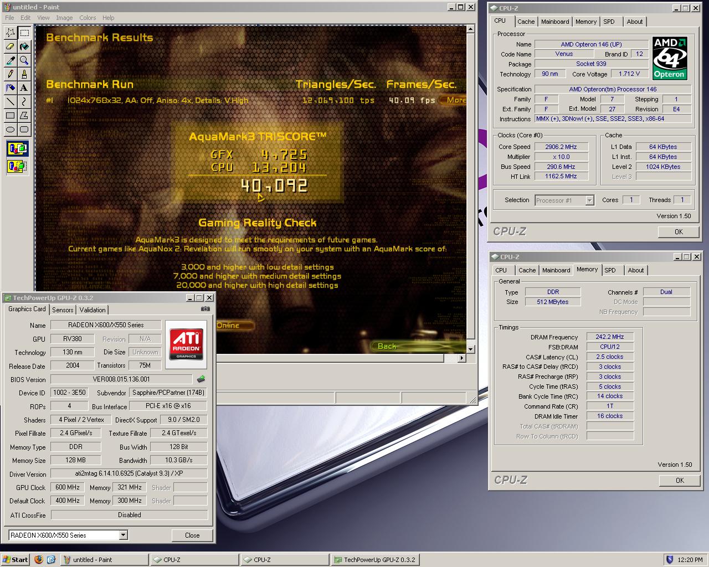
Task: Choose transparent selection mode option
Action: [x=17, y=166]
